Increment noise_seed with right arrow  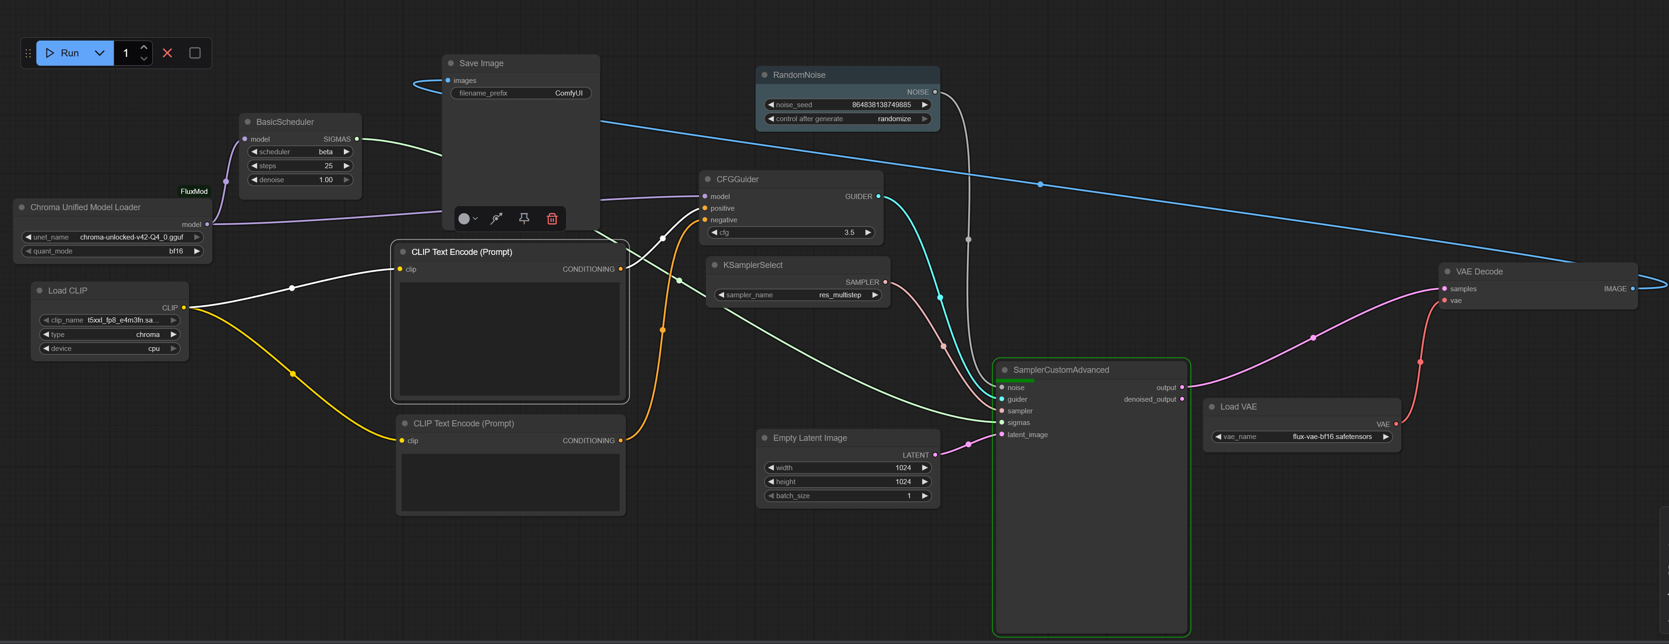(x=924, y=104)
